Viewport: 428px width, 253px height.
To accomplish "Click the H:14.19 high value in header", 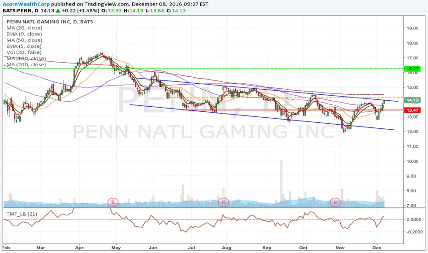I will 133,11.
